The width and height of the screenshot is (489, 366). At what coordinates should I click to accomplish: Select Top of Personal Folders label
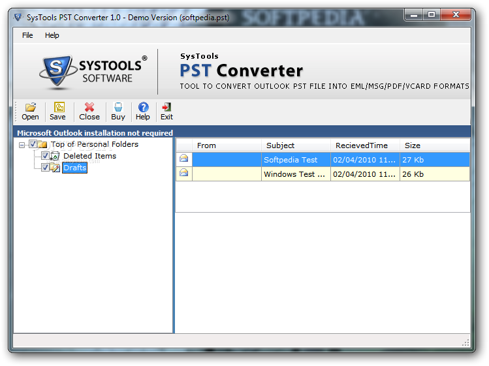point(95,144)
